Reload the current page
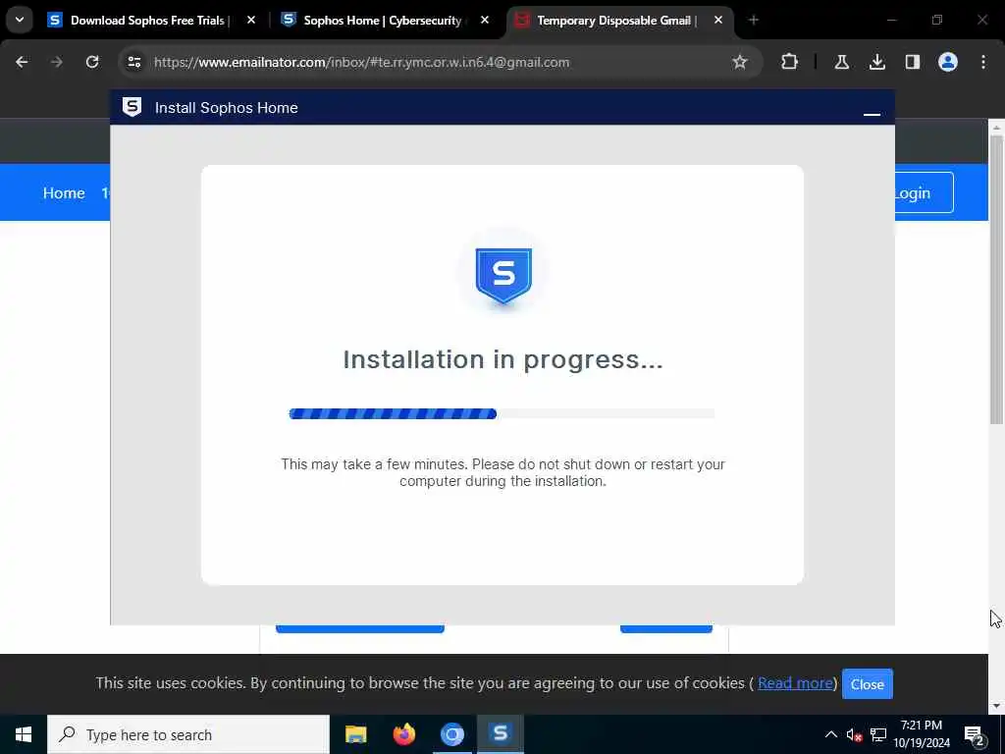 coord(92,62)
